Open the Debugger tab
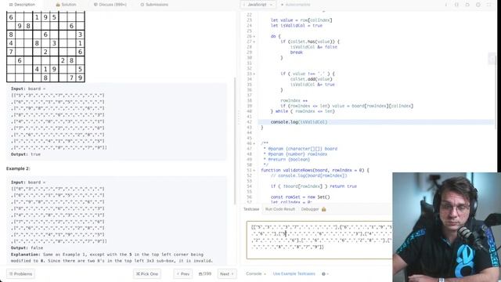The height and width of the screenshot is (282, 501). [x=310, y=209]
